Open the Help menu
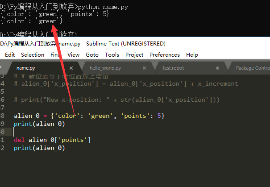The width and height of the screenshot is (270, 187). 192,55
